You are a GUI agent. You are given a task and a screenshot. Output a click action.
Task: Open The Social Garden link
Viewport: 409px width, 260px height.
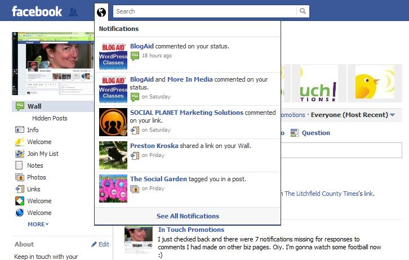[x=159, y=179]
